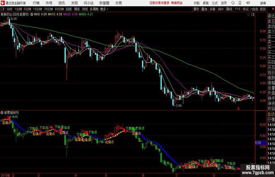Click the 返回 back button
The width and height of the screenshot is (275, 177).
point(263,9)
